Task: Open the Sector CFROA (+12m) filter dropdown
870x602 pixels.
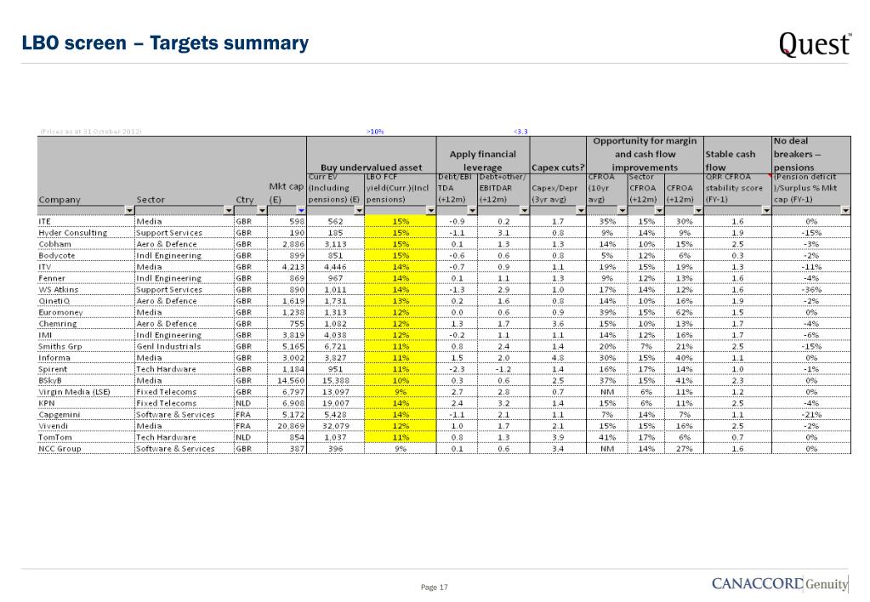Action: click(x=659, y=210)
